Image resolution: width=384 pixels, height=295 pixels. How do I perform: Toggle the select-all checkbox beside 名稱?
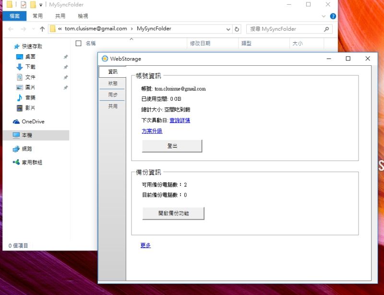click(x=79, y=44)
